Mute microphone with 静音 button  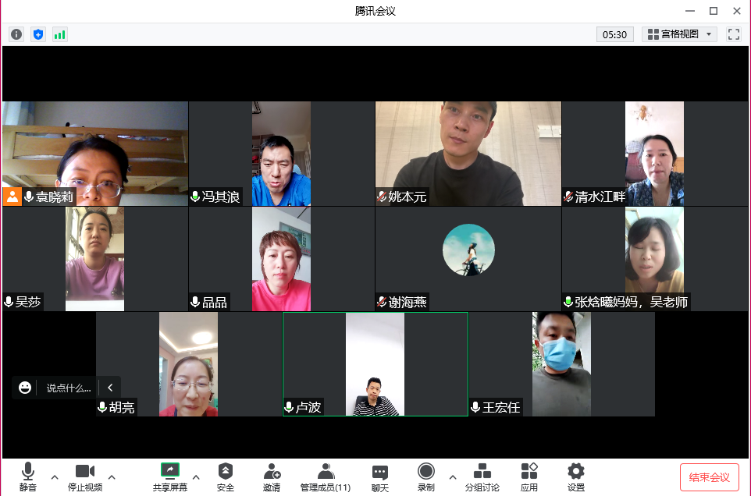(28, 477)
